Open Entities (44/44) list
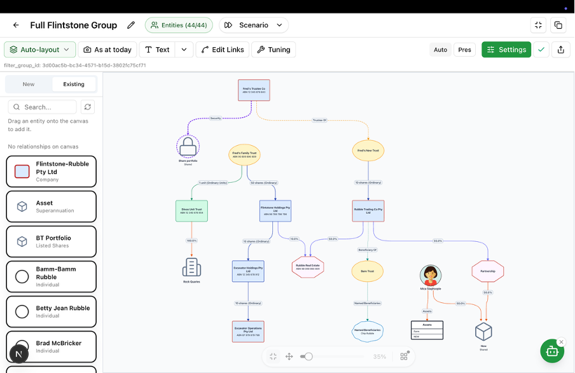The height and width of the screenshot is (373, 575). coord(179,25)
